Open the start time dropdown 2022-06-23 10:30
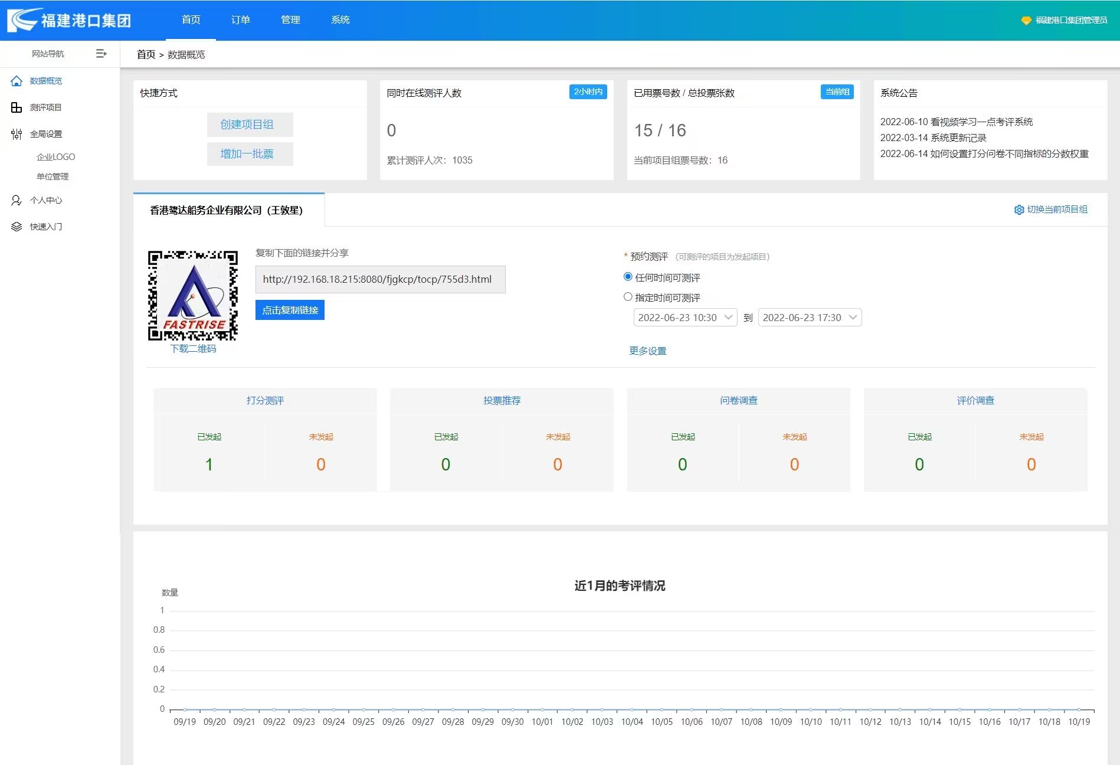1120x765 pixels. coord(685,318)
